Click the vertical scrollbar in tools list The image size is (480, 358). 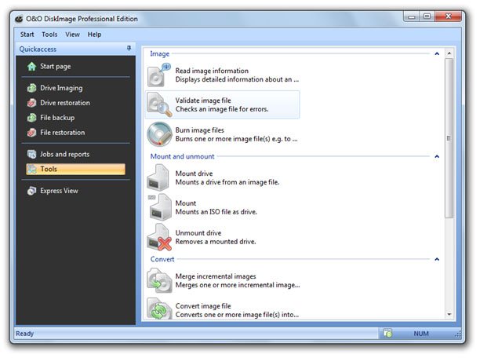click(449, 133)
